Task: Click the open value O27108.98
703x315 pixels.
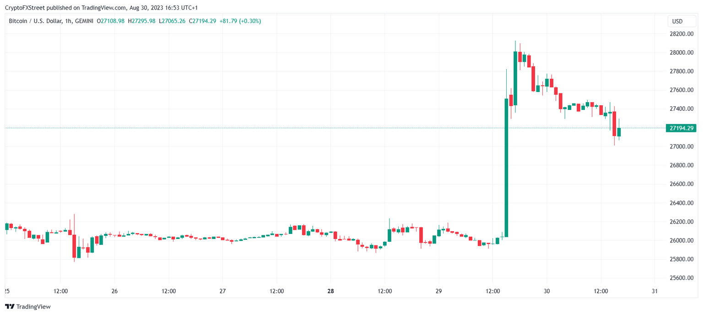Action: click(110, 21)
